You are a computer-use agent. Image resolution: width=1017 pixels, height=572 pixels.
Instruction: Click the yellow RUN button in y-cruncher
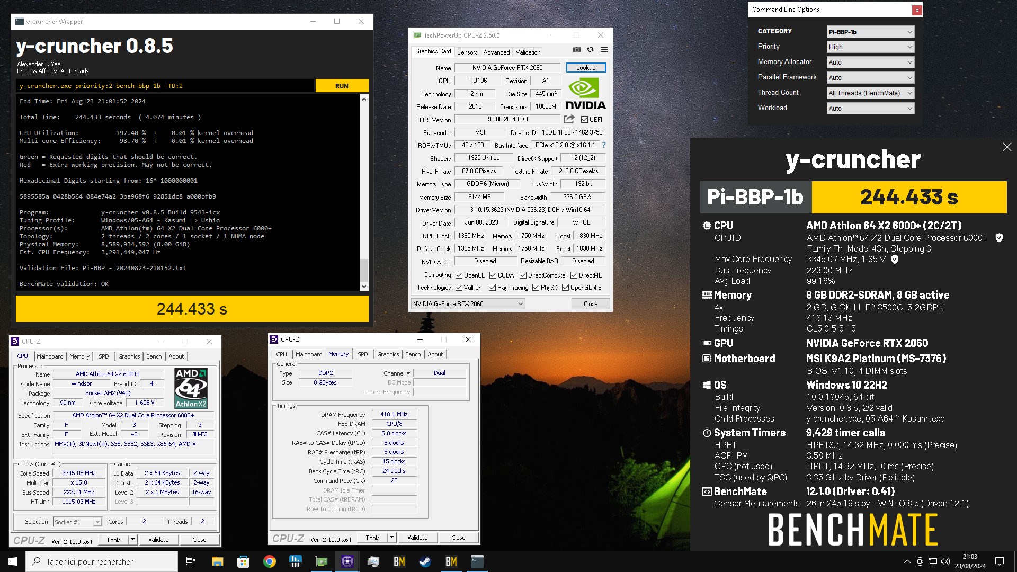tap(342, 86)
